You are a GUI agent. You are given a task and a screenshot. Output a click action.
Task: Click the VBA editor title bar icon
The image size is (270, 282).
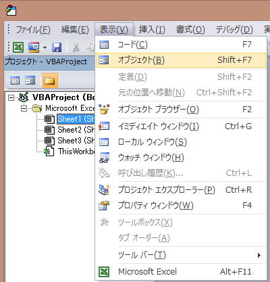(11, 11)
